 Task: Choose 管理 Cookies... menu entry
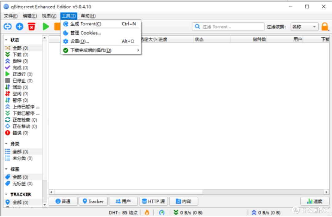pyautogui.click(x=101, y=33)
